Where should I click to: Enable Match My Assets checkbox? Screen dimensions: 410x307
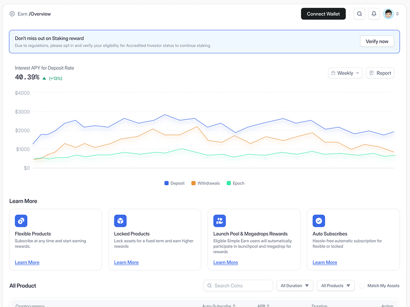click(362, 285)
